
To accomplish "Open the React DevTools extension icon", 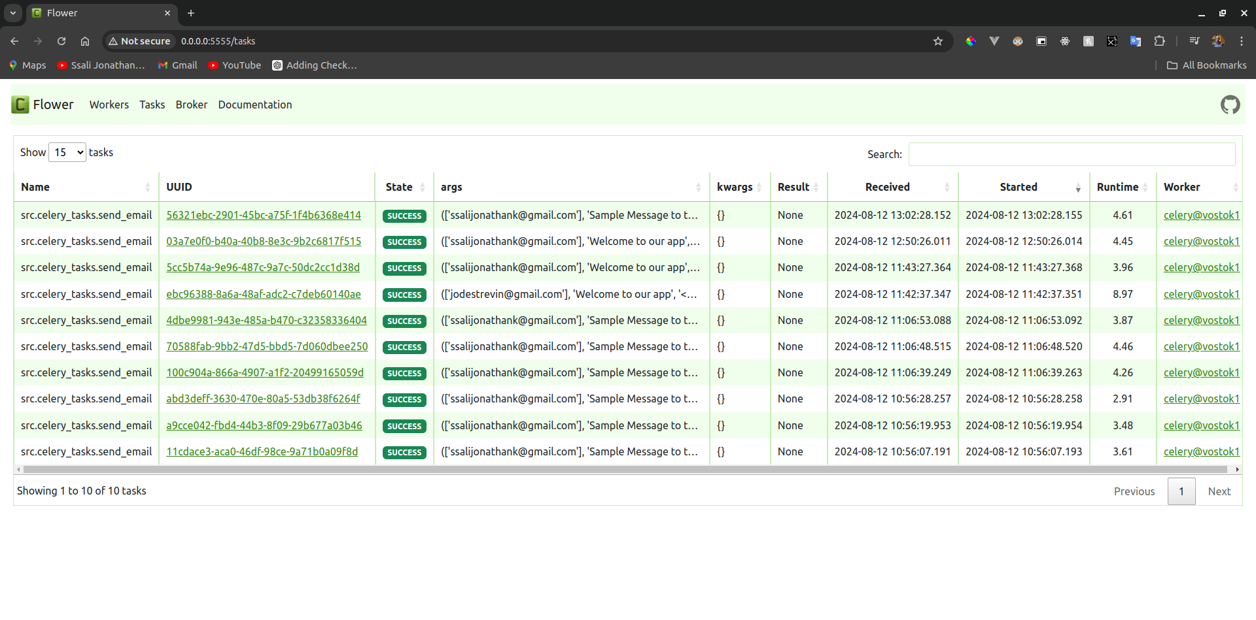I will (1065, 41).
